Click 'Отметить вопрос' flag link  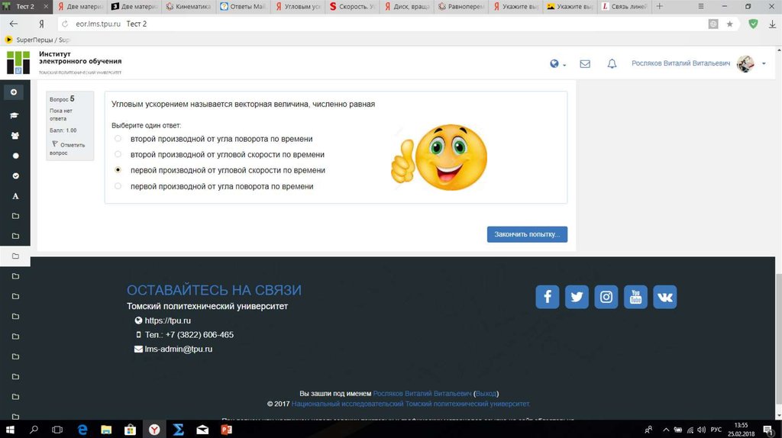(x=67, y=149)
